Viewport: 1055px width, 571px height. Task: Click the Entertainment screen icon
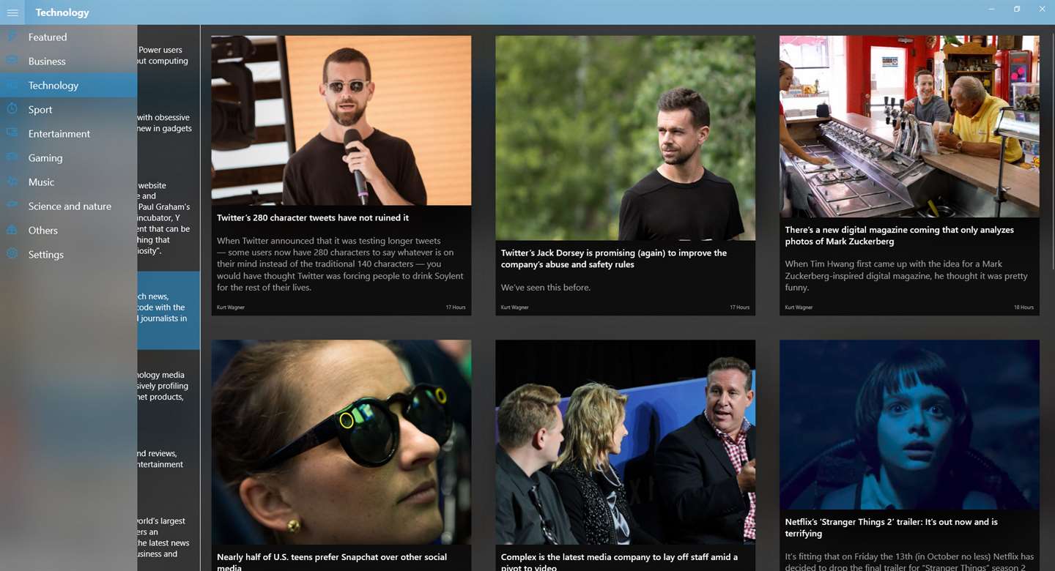(x=12, y=133)
